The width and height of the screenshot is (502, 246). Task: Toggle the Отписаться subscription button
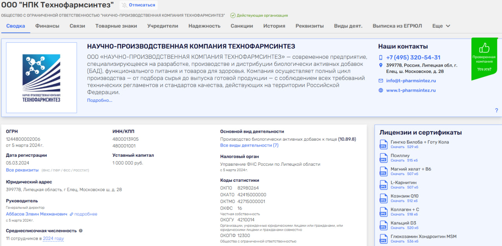(138, 5)
